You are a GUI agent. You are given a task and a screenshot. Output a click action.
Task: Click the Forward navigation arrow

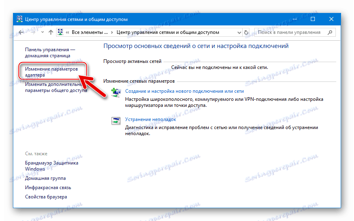pos(33,33)
